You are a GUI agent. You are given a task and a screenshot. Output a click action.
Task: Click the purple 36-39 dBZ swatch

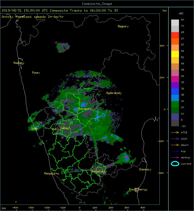click(x=175, y=85)
